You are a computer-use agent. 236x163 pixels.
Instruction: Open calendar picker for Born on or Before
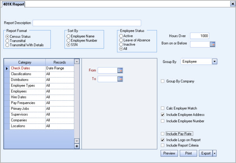[x=212, y=44]
